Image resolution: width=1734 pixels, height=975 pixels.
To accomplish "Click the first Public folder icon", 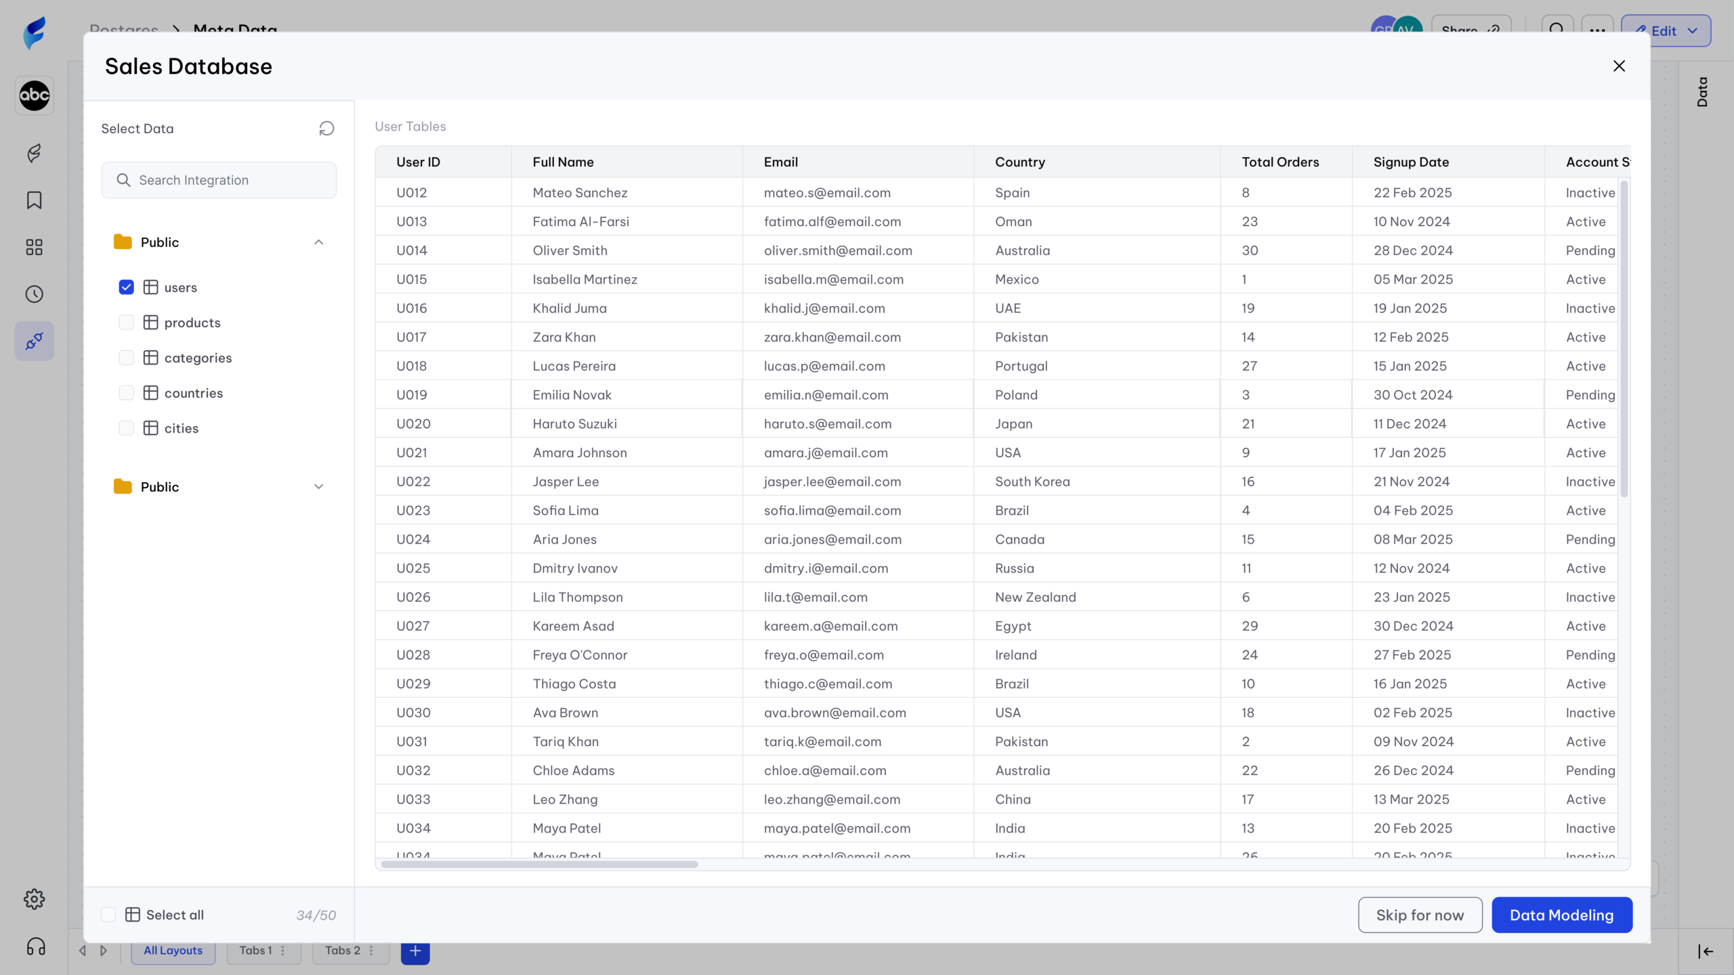I will 123,242.
